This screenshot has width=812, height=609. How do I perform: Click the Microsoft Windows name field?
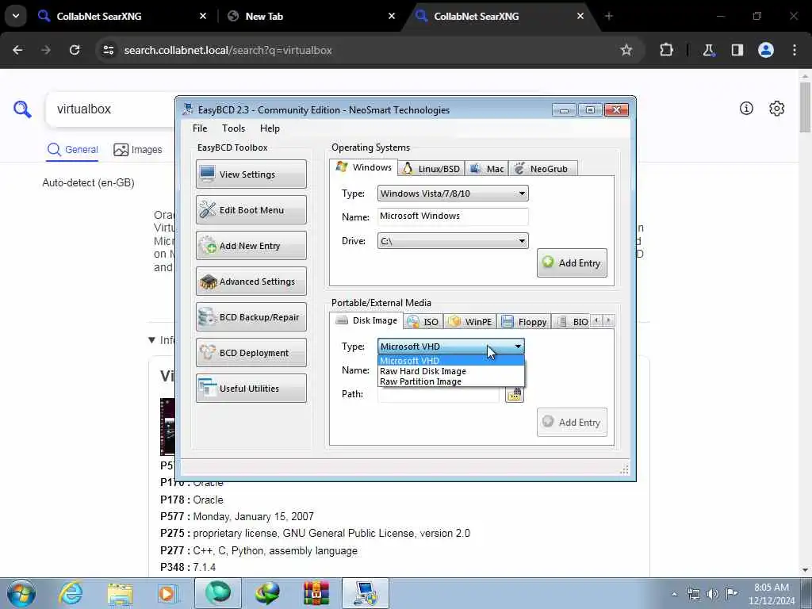[x=453, y=216]
